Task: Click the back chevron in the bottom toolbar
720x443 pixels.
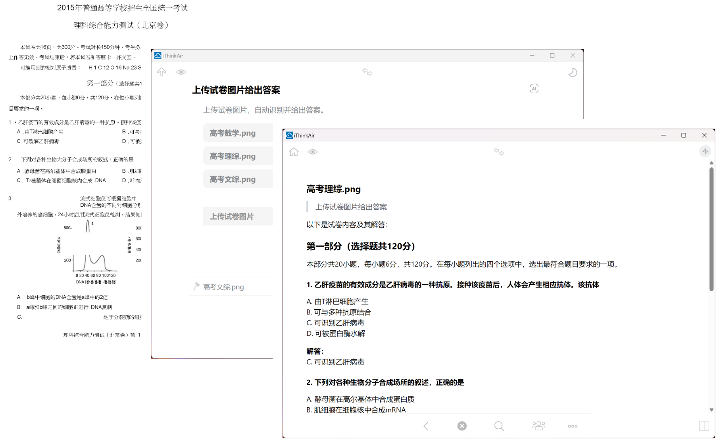Action: click(426, 426)
